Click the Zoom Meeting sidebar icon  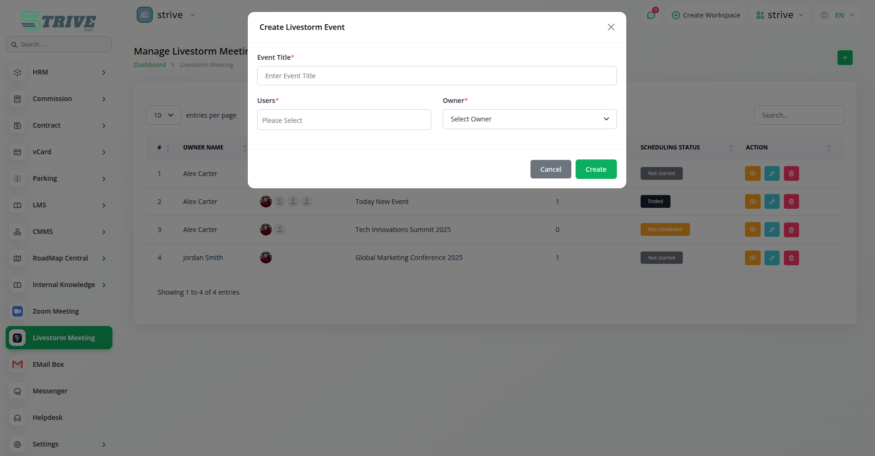(x=18, y=311)
